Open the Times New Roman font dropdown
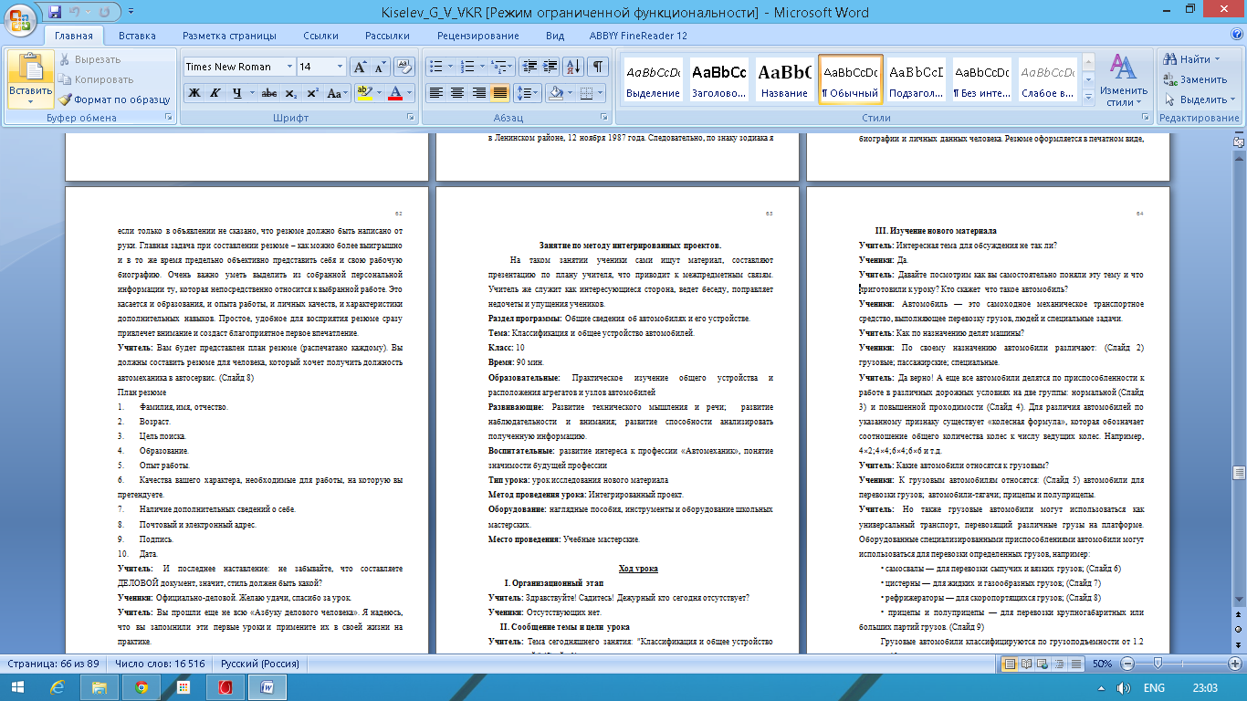This screenshot has width=1247, height=701. coord(239,67)
